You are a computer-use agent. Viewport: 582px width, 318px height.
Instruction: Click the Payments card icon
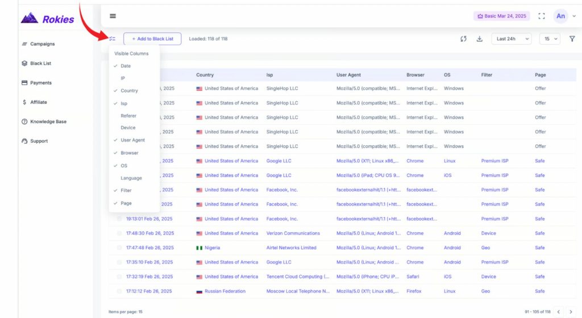click(24, 83)
